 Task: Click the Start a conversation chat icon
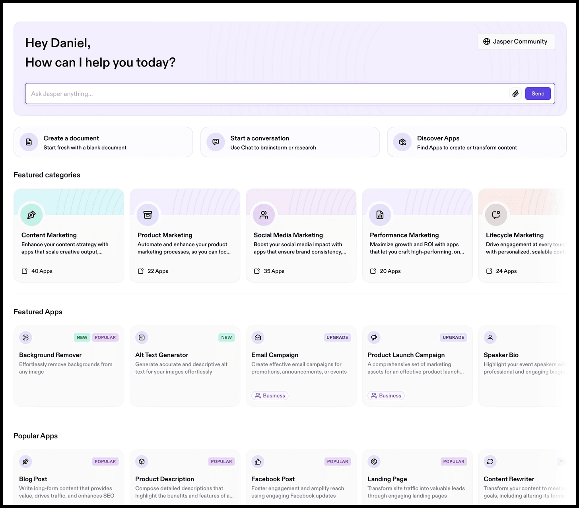216,142
